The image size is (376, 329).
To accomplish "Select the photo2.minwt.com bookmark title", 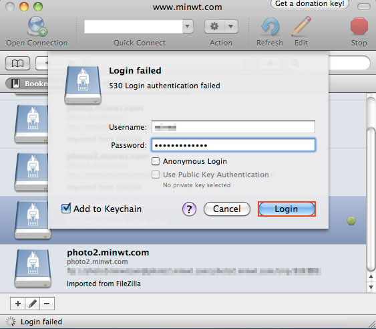I will 108,252.
